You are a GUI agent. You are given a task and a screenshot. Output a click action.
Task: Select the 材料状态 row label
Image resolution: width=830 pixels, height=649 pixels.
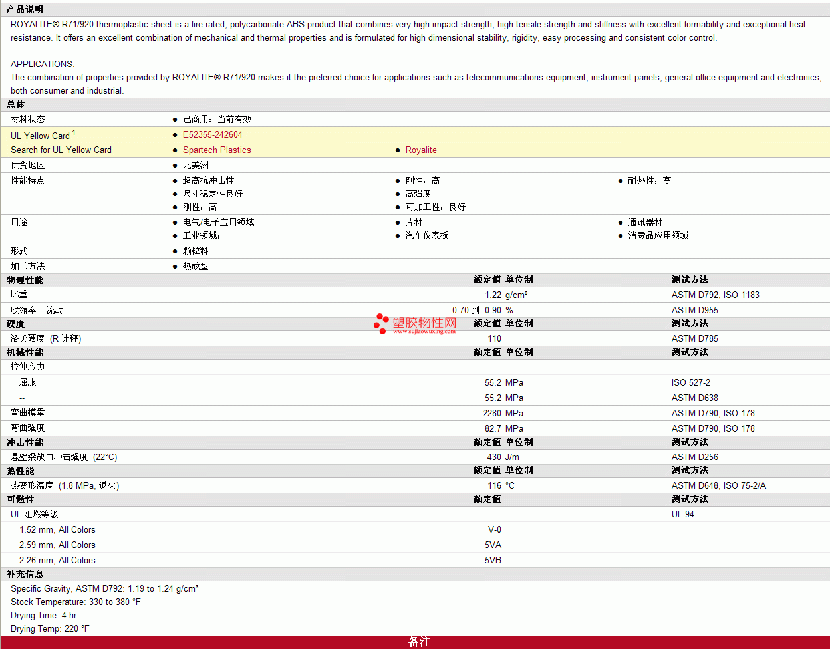[28, 119]
